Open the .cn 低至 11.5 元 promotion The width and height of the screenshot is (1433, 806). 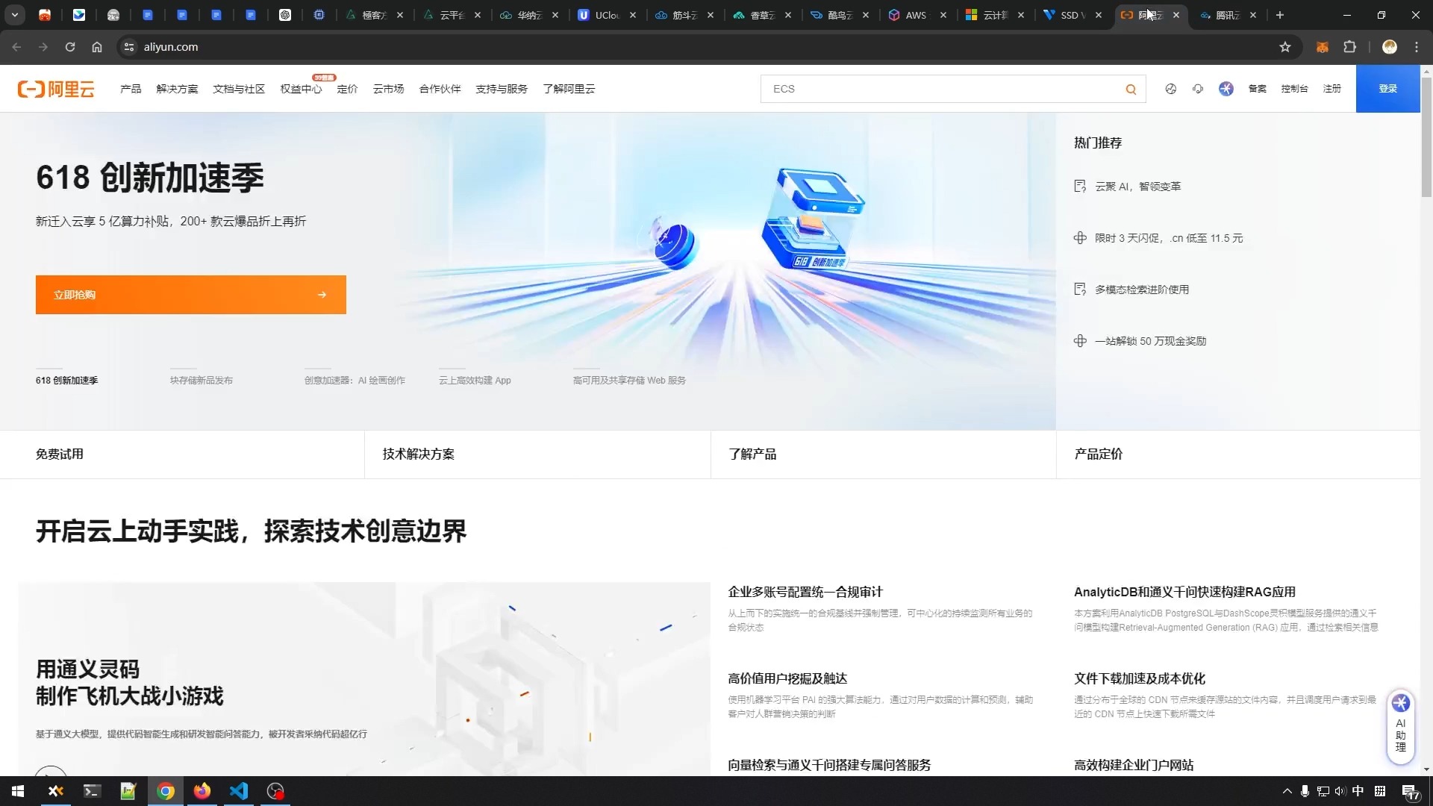coord(1169,238)
